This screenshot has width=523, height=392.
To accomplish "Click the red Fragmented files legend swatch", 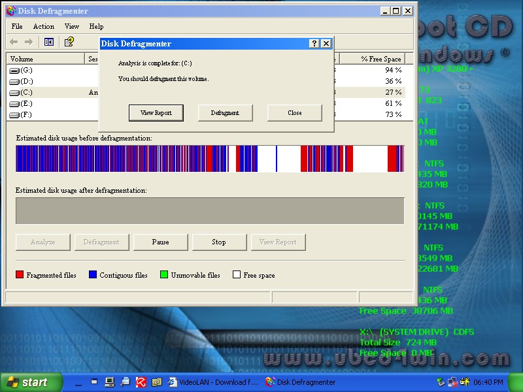I will (20, 275).
